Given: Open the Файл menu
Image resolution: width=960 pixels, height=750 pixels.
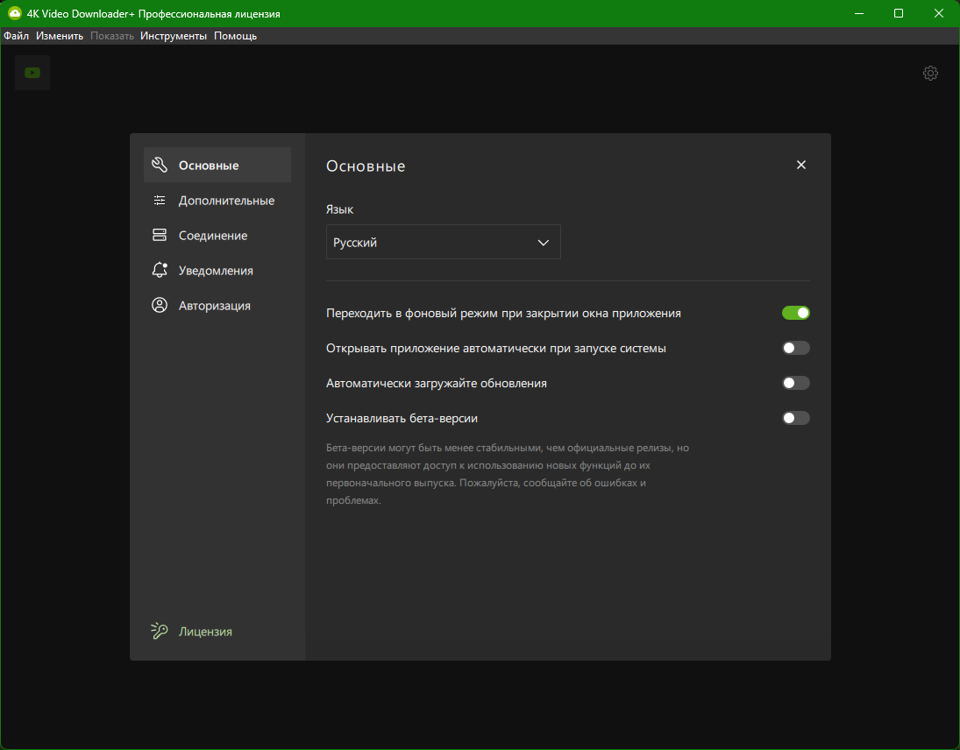Looking at the screenshot, I should point(16,36).
